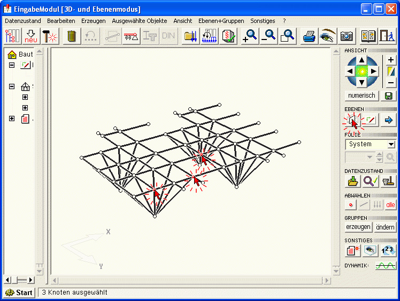Click the printer icon in toolbar
The height and width of the screenshot is (301, 400).
pos(309,36)
